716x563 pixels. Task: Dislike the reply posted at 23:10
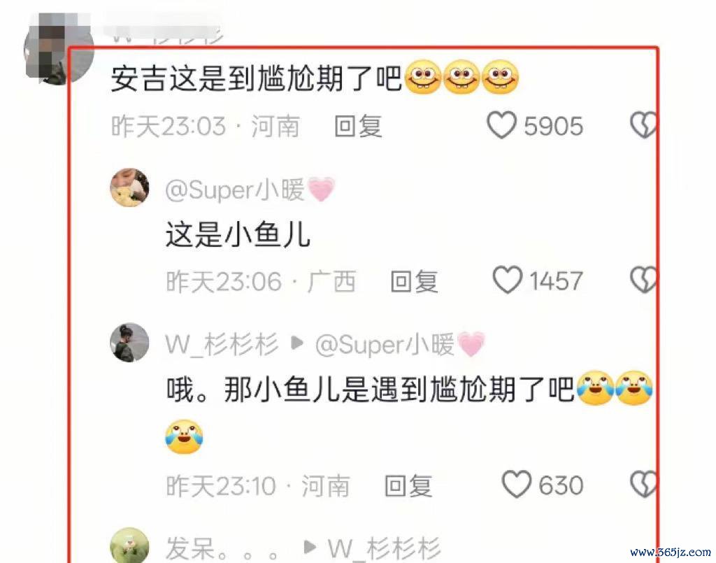click(643, 484)
